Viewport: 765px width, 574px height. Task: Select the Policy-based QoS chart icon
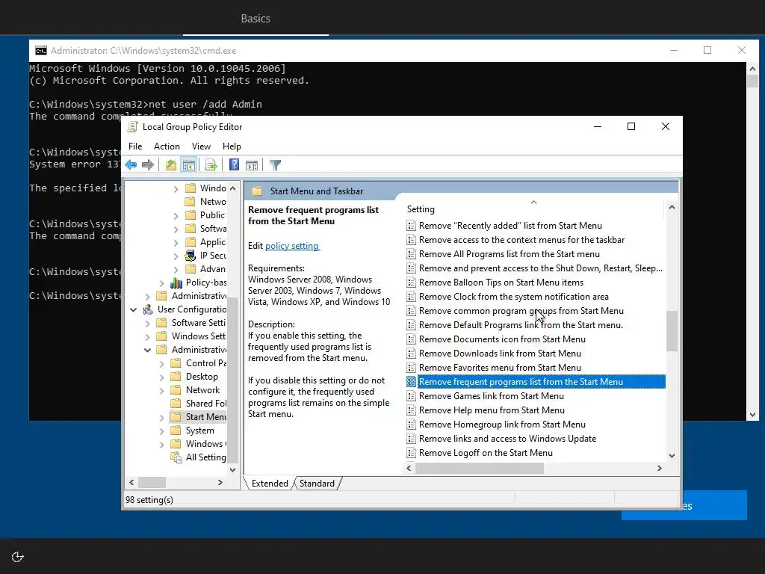[x=176, y=283]
